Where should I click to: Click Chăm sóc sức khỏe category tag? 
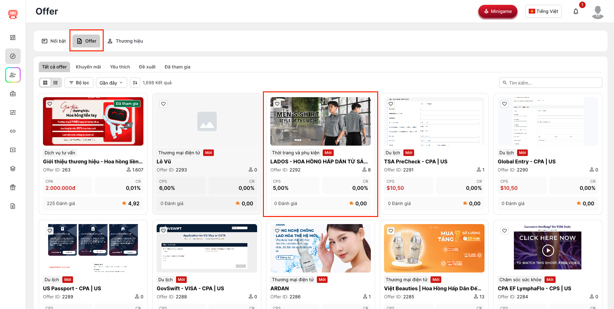pos(520,280)
